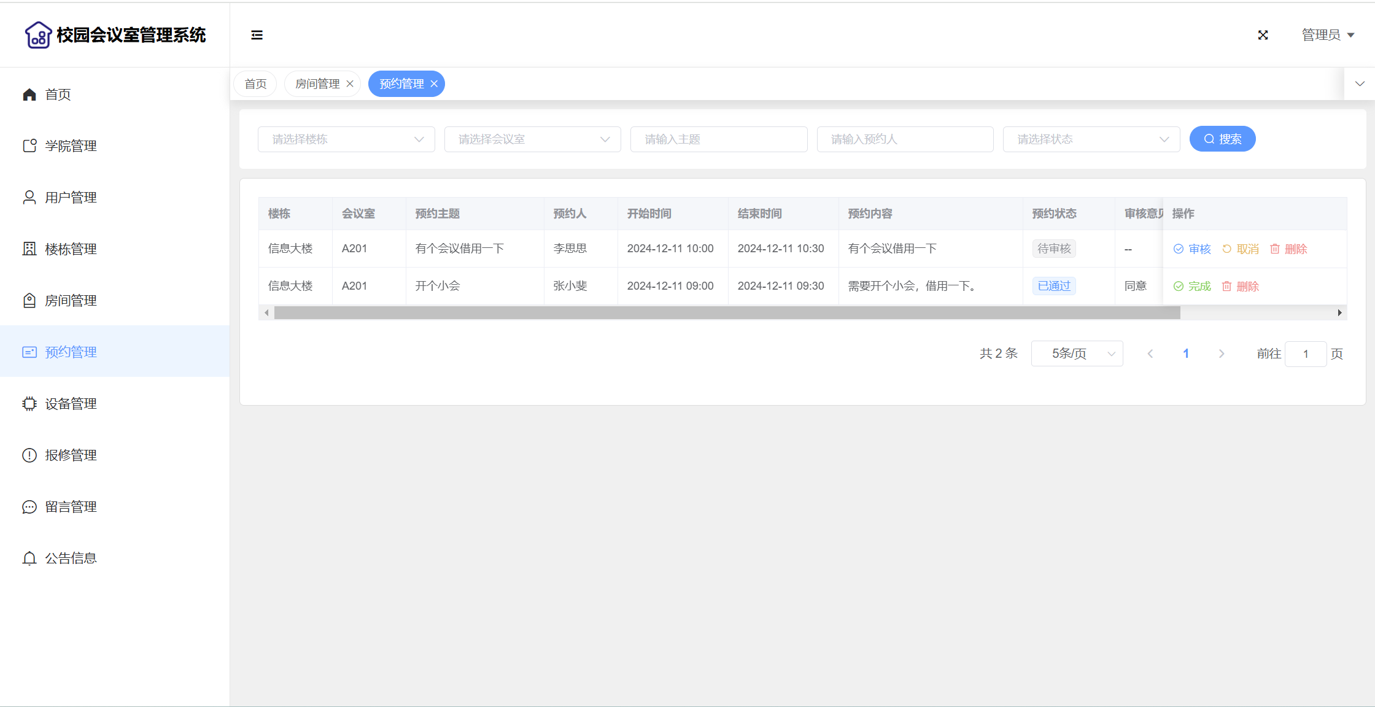Viewport: 1375px width, 707px height.
Task: Close the 预约管理 tab with its X
Action: (434, 84)
